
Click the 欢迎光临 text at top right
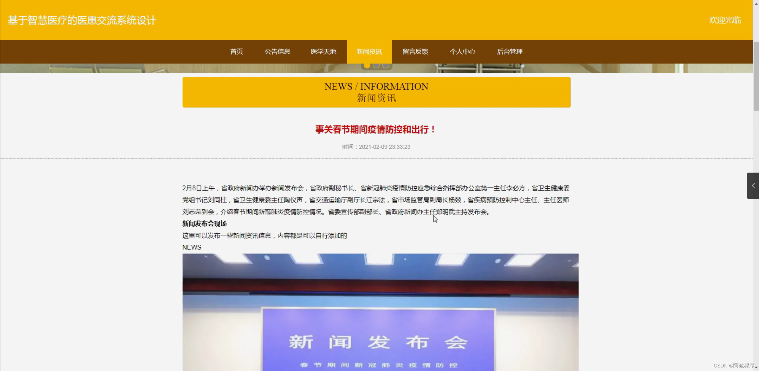[x=725, y=20]
